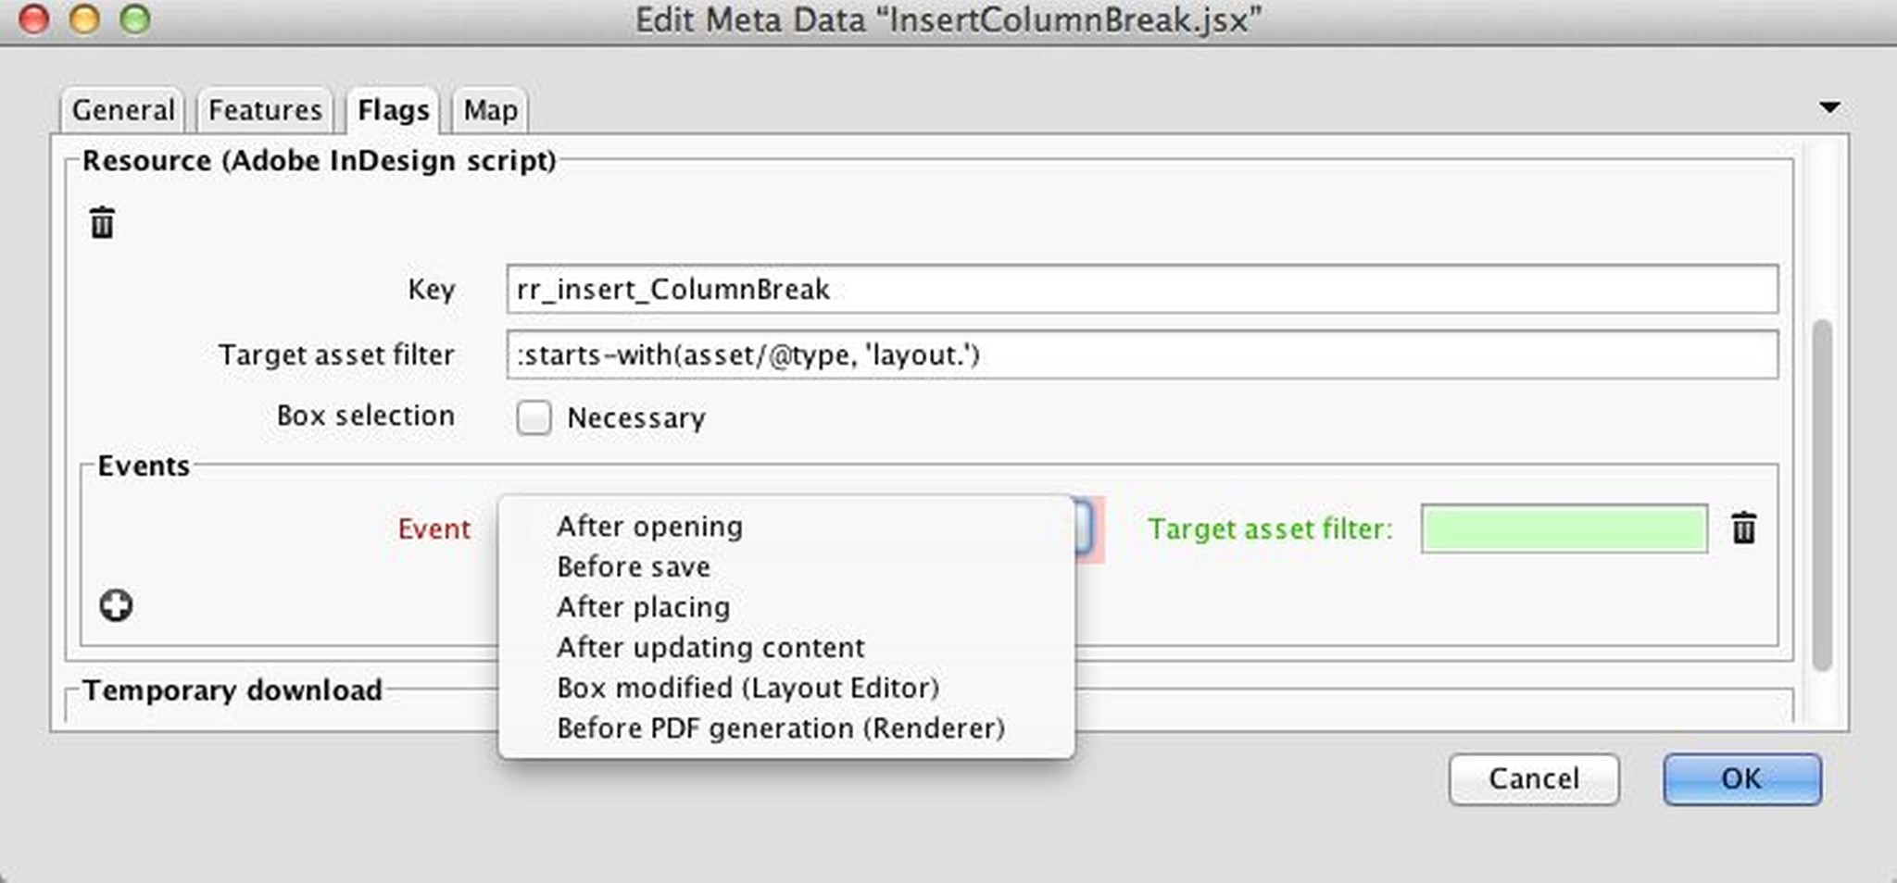Choose "Before PDF generation (Renderer)"

click(781, 728)
